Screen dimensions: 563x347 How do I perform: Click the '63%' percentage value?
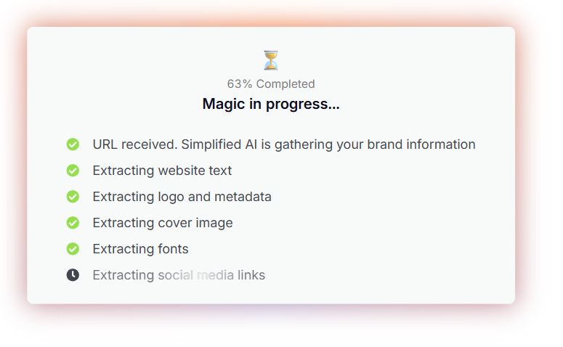(x=240, y=84)
